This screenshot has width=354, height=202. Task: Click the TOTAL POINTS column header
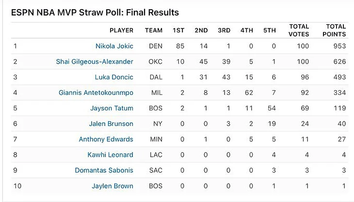(334, 30)
